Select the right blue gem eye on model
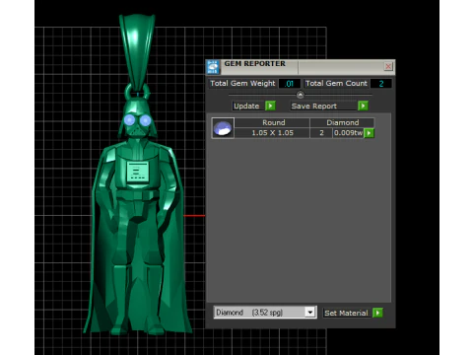Image resolution: width=473 pixels, height=355 pixels. [145, 120]
